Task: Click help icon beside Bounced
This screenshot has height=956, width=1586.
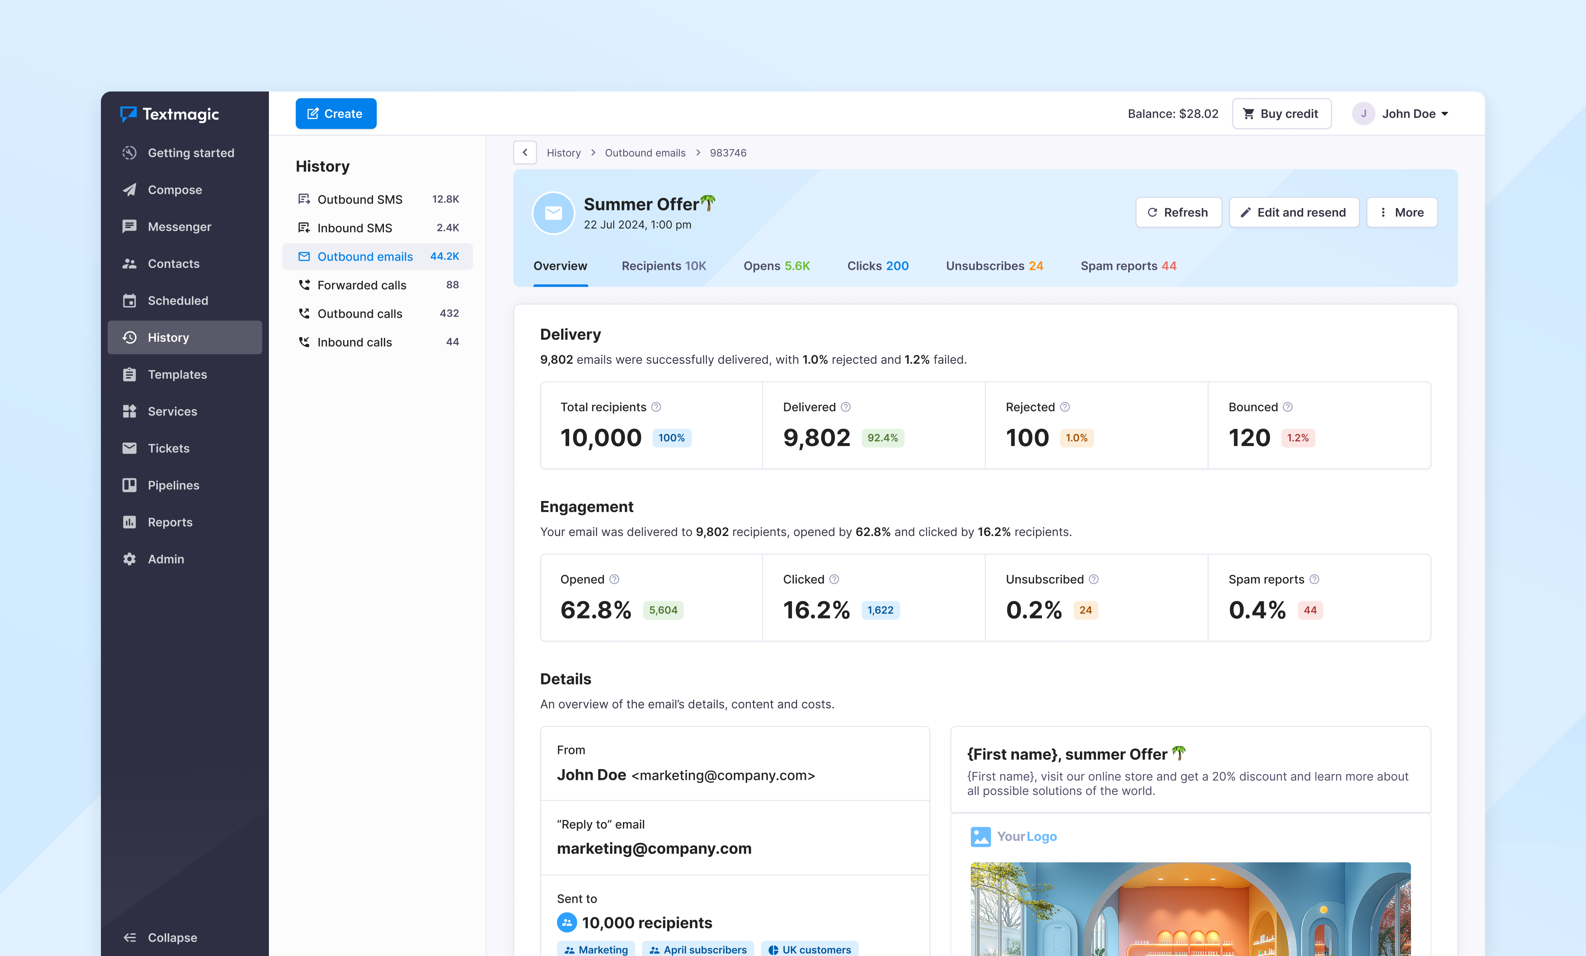Action: tap(1287, 407)
